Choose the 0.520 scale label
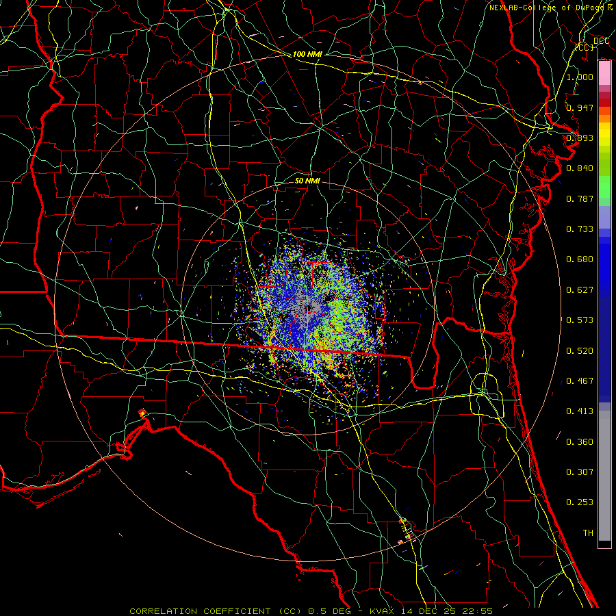Image resolution: width=616 pixels, height=616 pixels. click(x=580, y=351)
